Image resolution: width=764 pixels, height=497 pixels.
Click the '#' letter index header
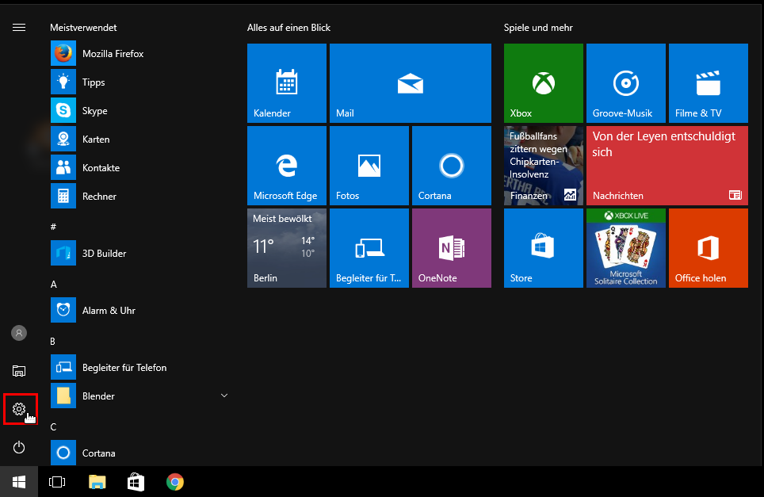point(53,227)
